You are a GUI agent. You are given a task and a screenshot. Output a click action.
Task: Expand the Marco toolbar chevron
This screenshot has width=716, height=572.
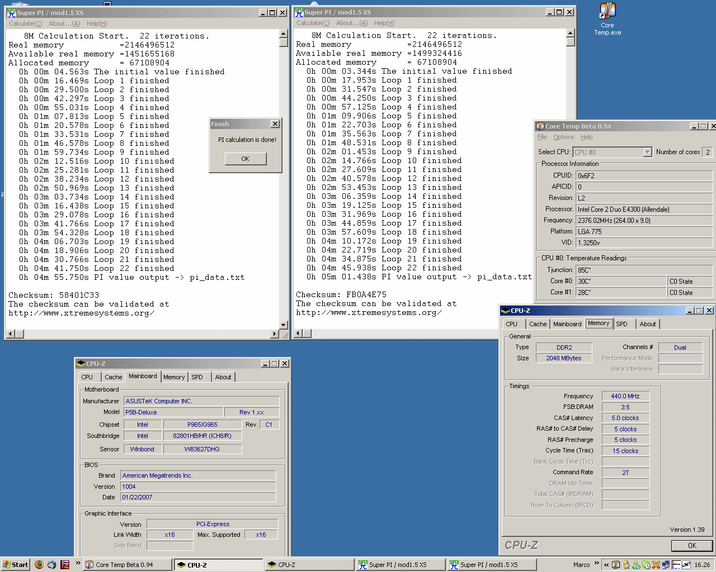597,563
